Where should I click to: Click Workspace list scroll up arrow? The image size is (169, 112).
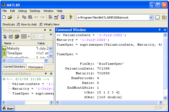point(51,48)
